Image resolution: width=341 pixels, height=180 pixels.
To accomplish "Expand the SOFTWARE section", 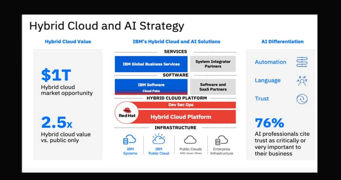I will [175, 75].
